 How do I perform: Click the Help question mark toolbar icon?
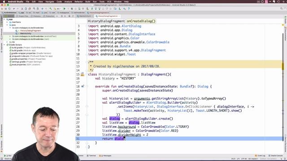coord(129,9)
